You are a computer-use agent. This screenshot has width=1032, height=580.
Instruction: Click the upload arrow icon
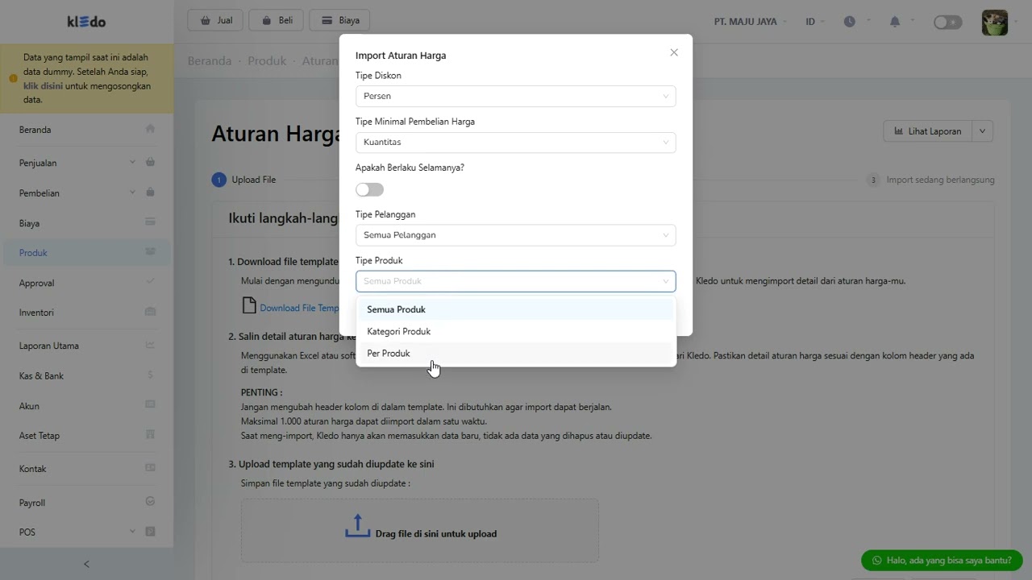coord(357,526)
